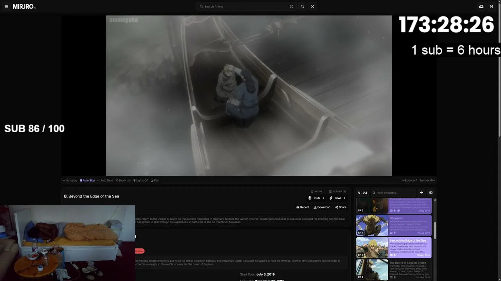Open the 8 - 24 episode range selector
Image resolution: width=501 pixels, height=281 pixels.
click(362, 193)
